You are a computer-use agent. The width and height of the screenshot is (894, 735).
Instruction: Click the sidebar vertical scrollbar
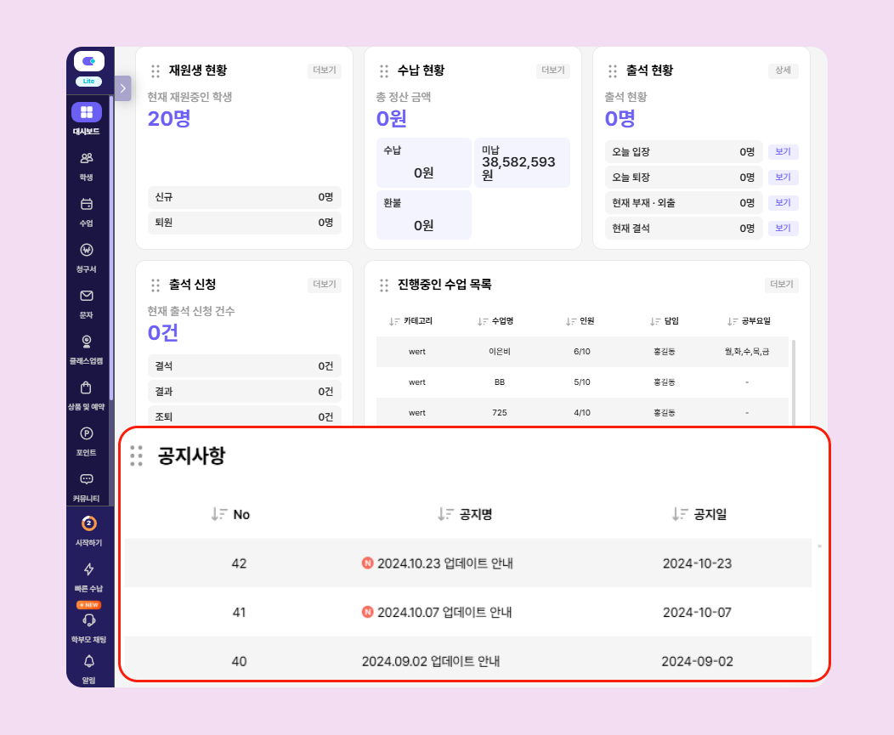tap(111, 248)
